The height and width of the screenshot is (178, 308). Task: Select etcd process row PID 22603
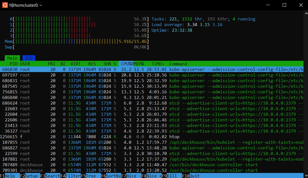[152, 109]
